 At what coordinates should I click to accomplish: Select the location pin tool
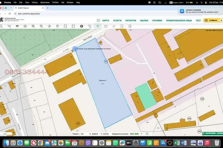57,26
